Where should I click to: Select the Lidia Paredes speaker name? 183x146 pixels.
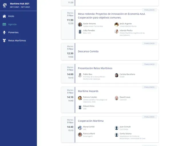(89, 30)
